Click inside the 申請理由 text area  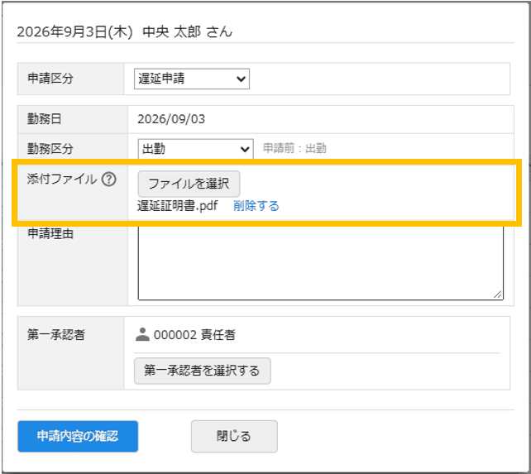pyautogui.click(x=320, y=262)
